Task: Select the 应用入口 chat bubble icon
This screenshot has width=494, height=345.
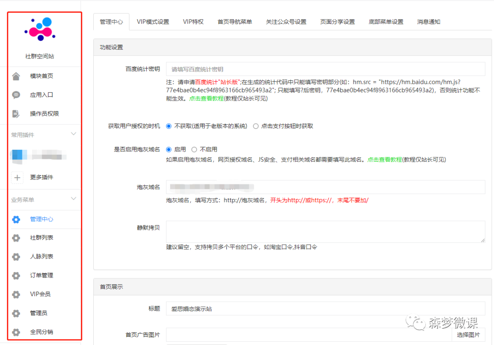Action: click(16, 94)
